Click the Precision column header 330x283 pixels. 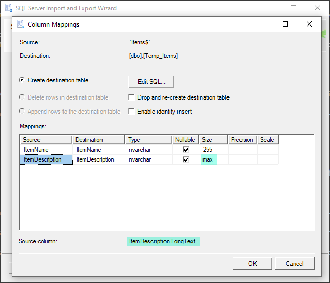click(x=243, y=140)
